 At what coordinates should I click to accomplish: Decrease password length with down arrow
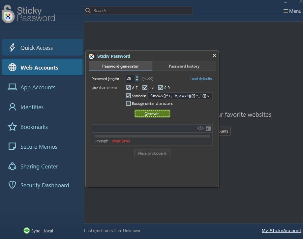point(137,80)
